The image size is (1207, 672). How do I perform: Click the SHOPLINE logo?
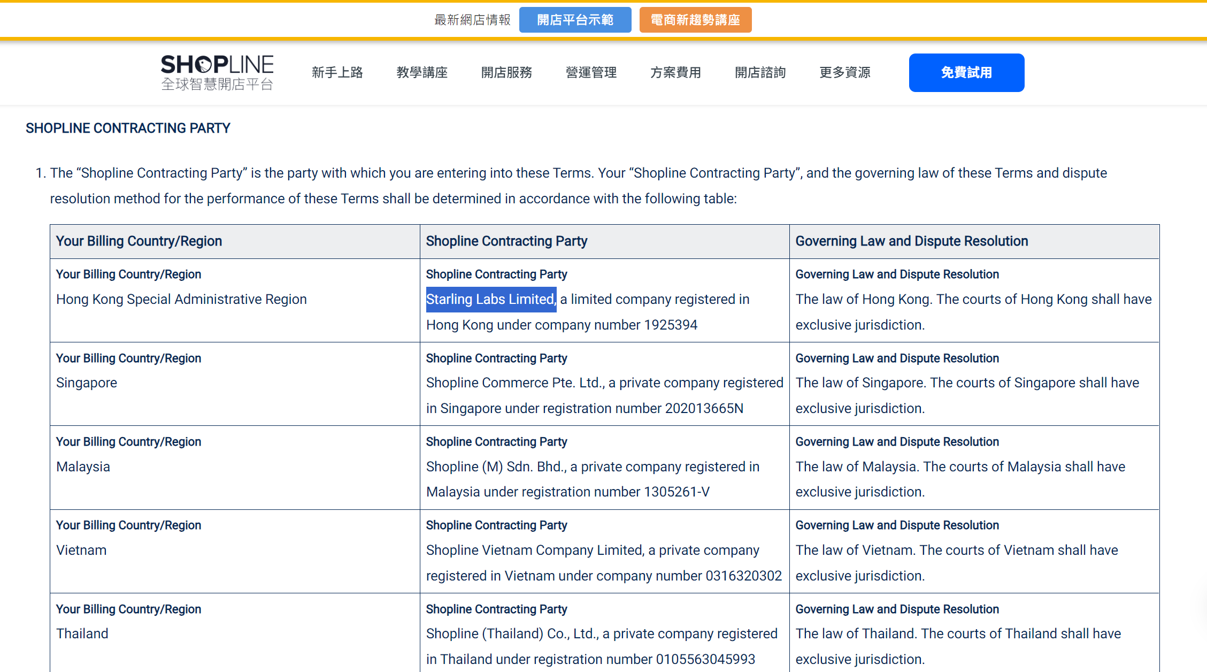click(217, 72)
